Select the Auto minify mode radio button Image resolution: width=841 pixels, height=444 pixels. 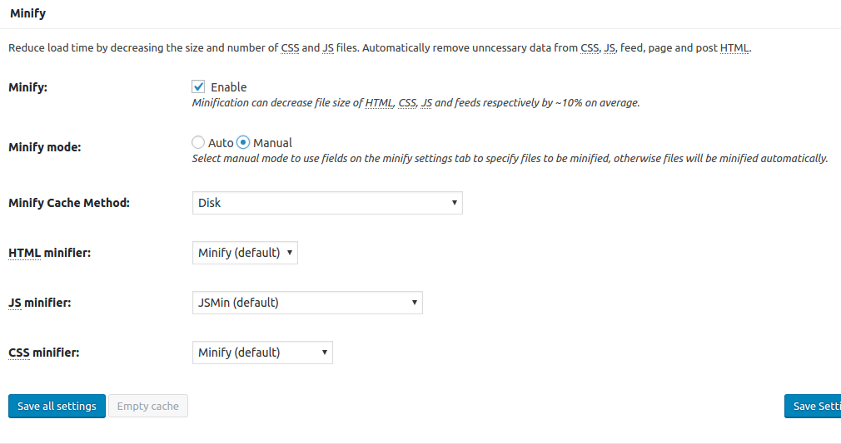pyautogui.click(x=198, y=142)
